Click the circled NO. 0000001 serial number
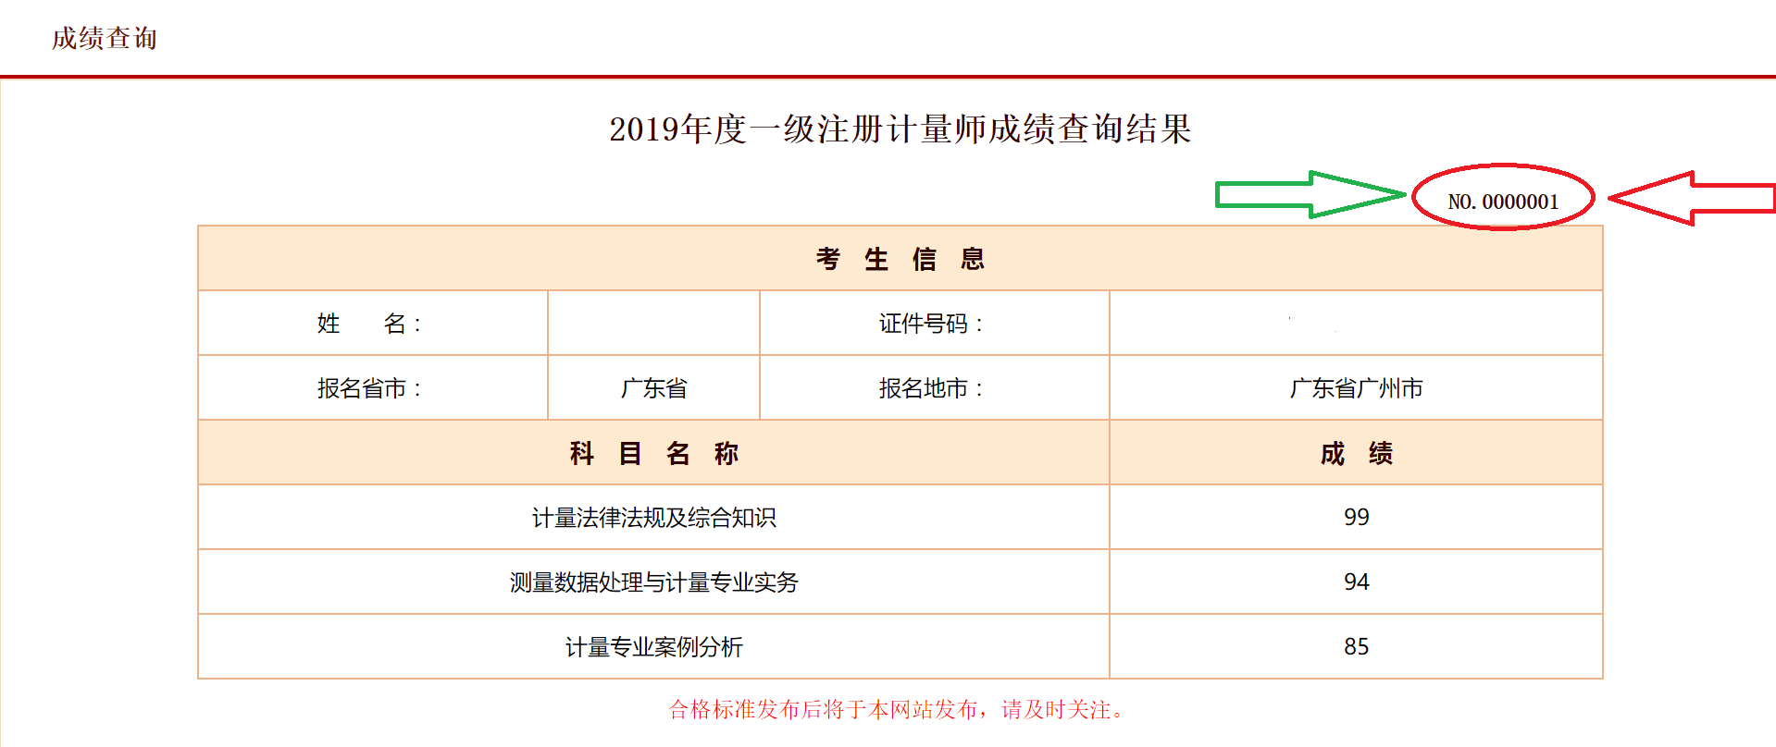Image resolution: width=1776 pixels, height=747 pixels. (1503, 202)
